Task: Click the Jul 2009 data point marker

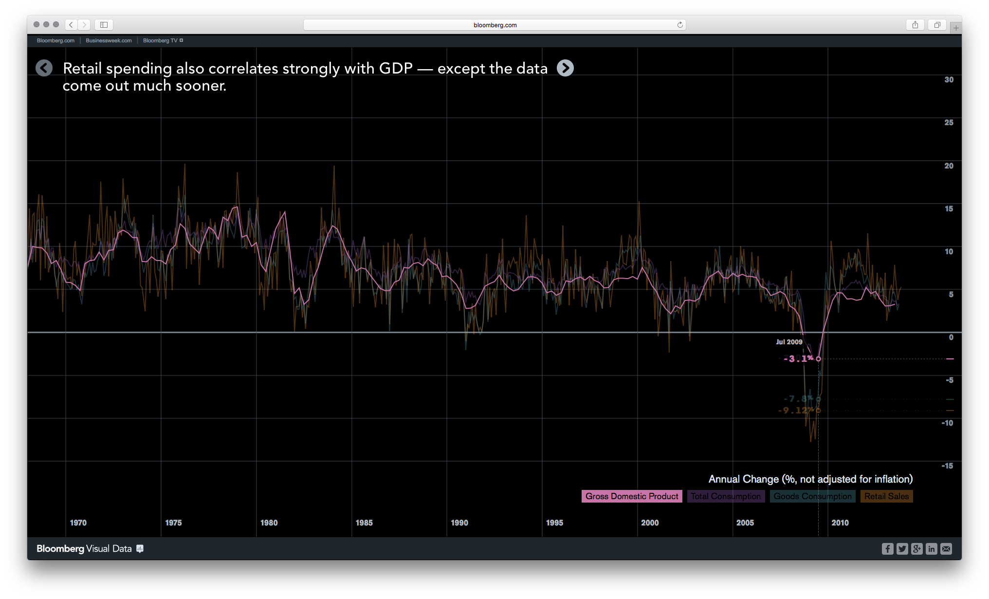Action: pos(818,358)
